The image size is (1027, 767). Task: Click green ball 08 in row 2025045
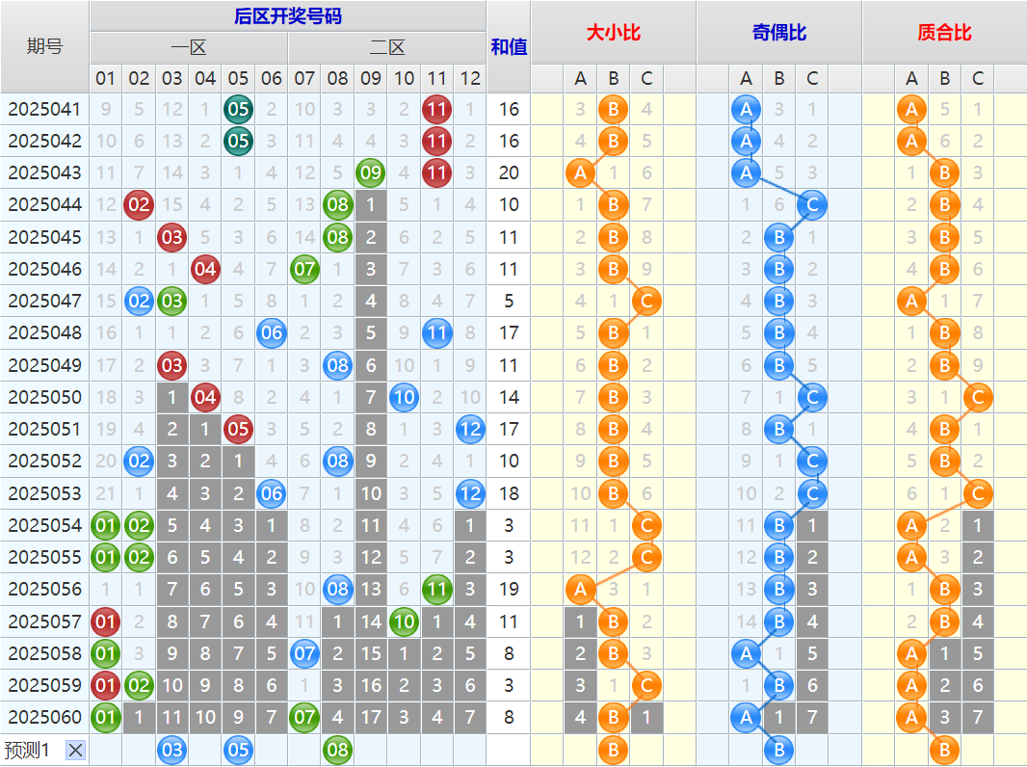pyautogui.click(x=338, y=237)
